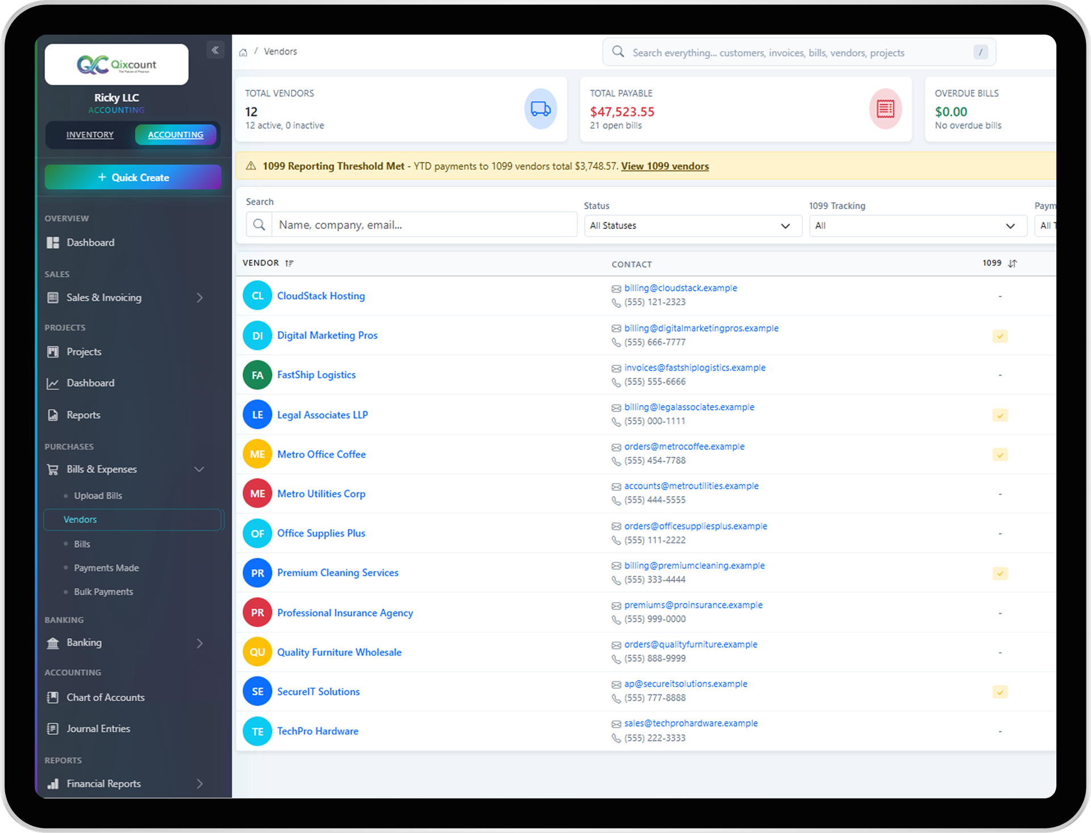The image size is (1091, 833).
Task: Click the Quick Create button
Action: coord(133,177)
